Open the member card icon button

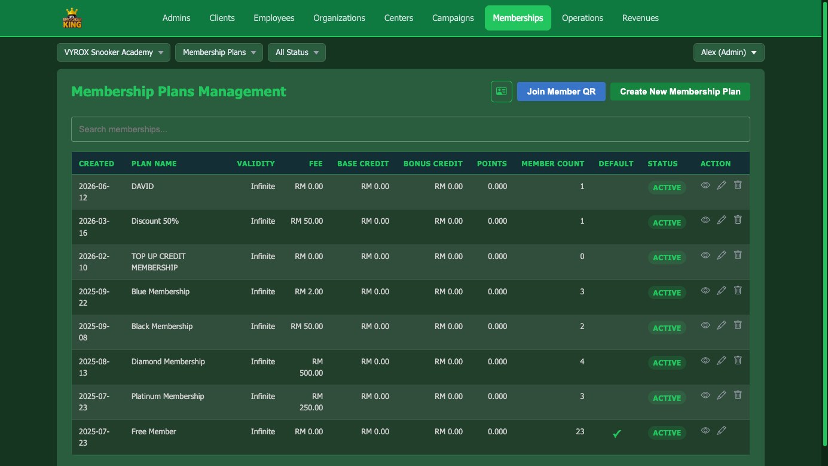click(x=502, y=92)
